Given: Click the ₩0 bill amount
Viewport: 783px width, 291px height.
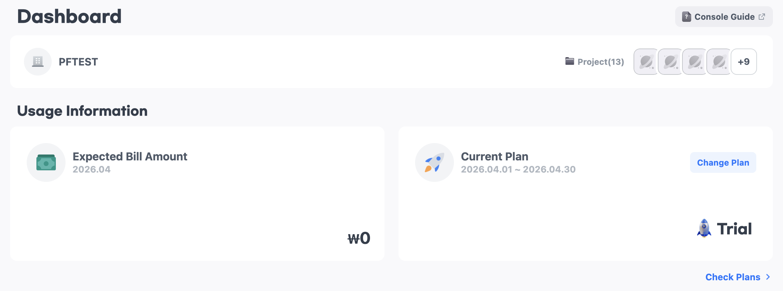Looking at the screenshot, I should (x=359, y=238).
